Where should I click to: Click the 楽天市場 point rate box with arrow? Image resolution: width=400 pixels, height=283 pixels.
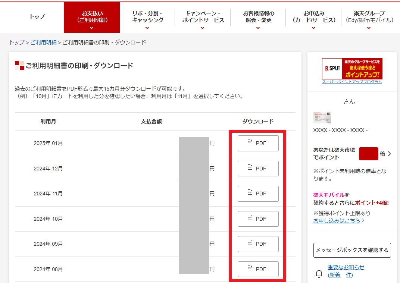(x=368, y=154)
